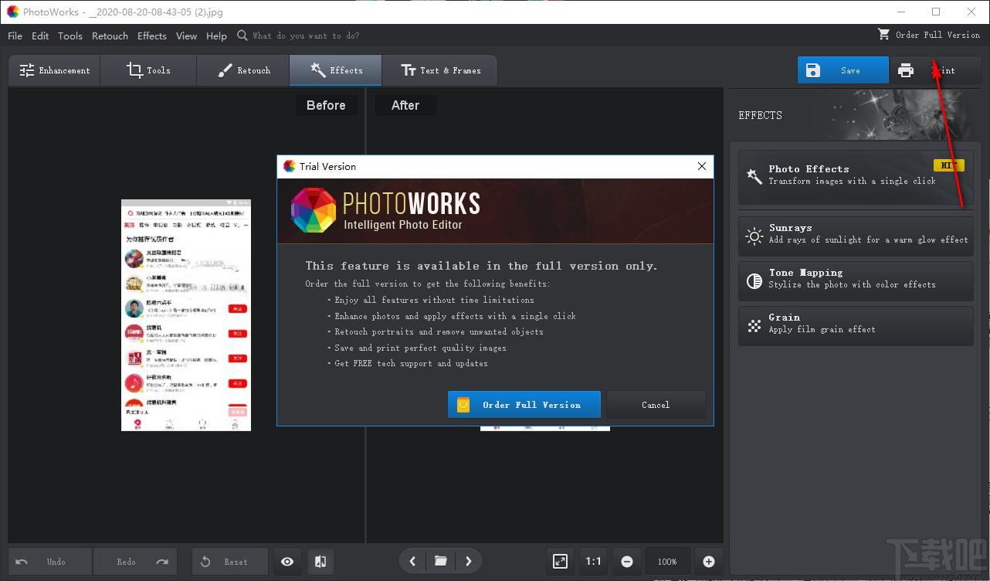This screenshot has height=581, width=990.
Task: Open the Tools menu in menu bar
Action: point(70,36)
